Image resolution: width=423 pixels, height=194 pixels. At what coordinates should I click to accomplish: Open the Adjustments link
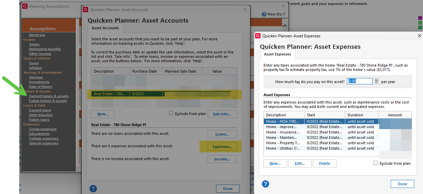(x=39, y=134)
